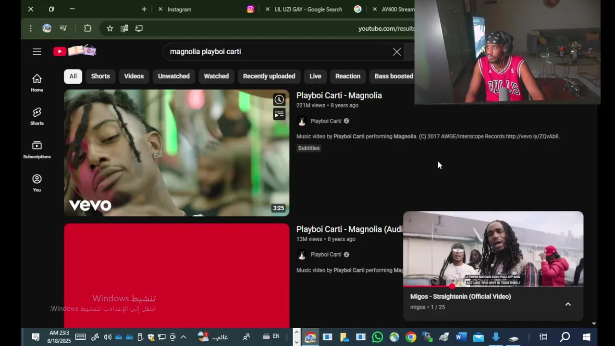615x346 pixels.
Task: Open Playboi Carti - Magnolia (Audio) title
Action: (x=349, y=229)
